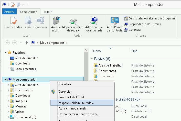Collapse the Favoritos section
The image size is (181, 121).
[6, 52]
